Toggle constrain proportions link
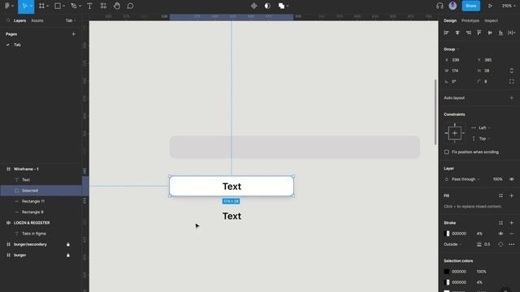The image size is (520, 292). pyautogui.click(x=512, y=71)
